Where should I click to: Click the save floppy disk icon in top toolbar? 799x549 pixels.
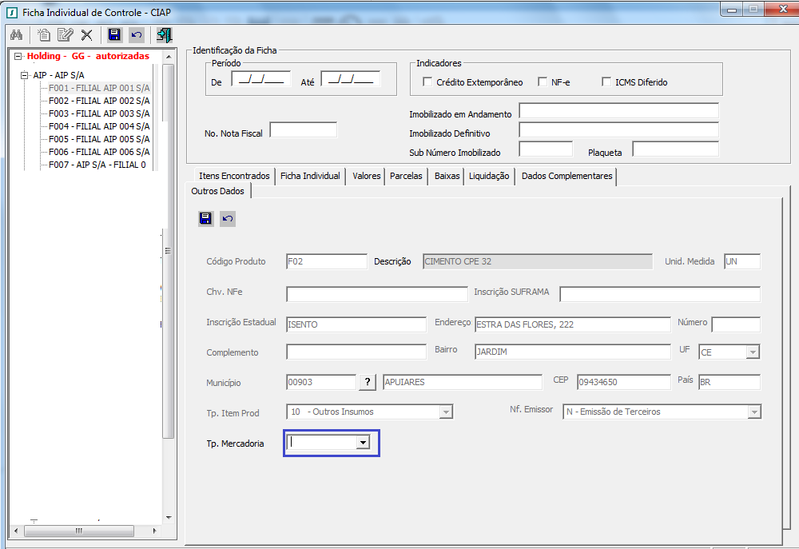pos(114,35)
